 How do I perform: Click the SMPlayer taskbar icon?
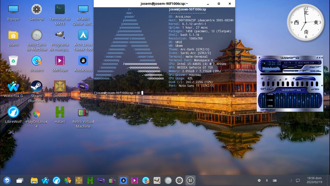(x=134, y=180)
